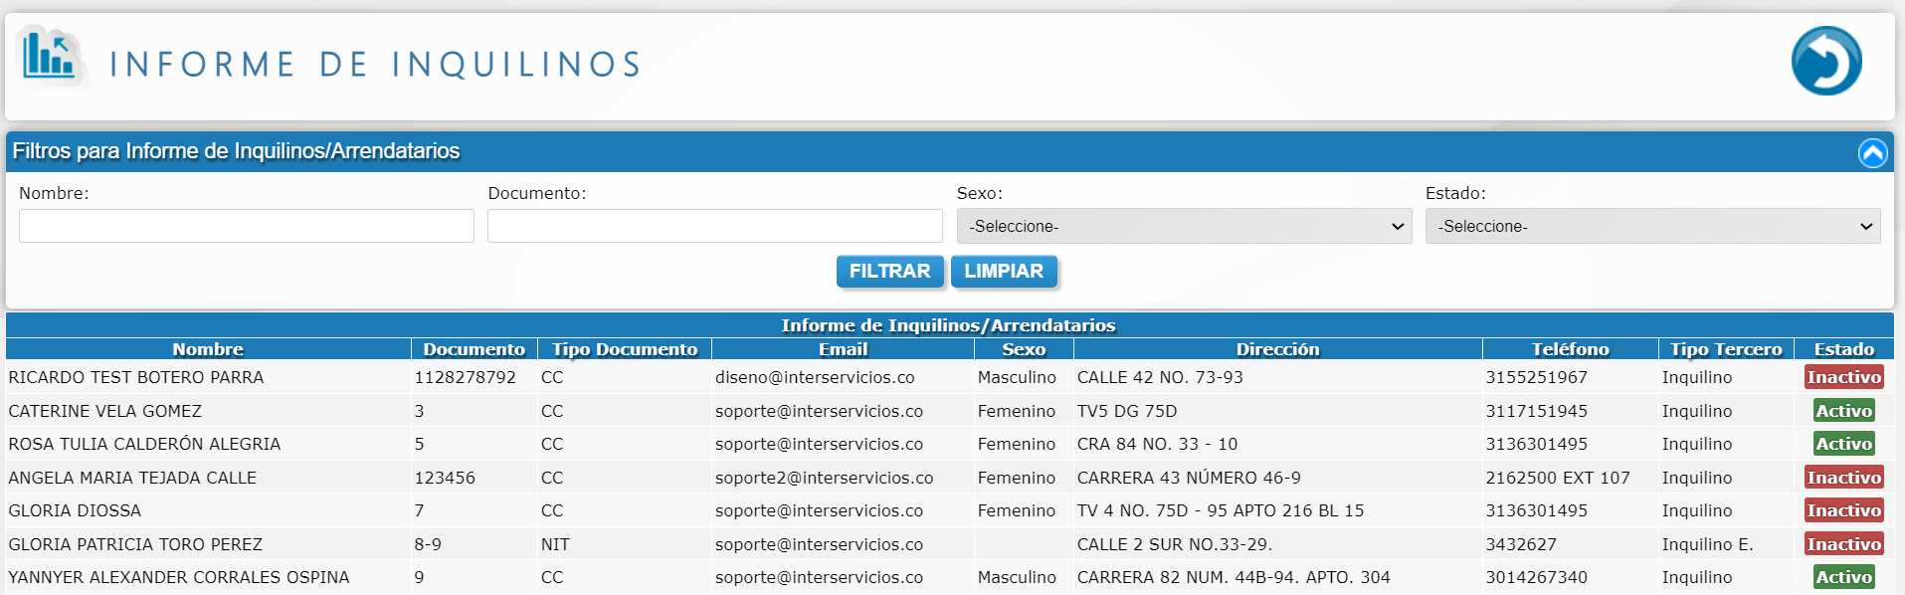The height and width of the screenshot is (595, 1905).
Task: Click the Documento input field
Action: pyautogui.click(x=714, y=226)
